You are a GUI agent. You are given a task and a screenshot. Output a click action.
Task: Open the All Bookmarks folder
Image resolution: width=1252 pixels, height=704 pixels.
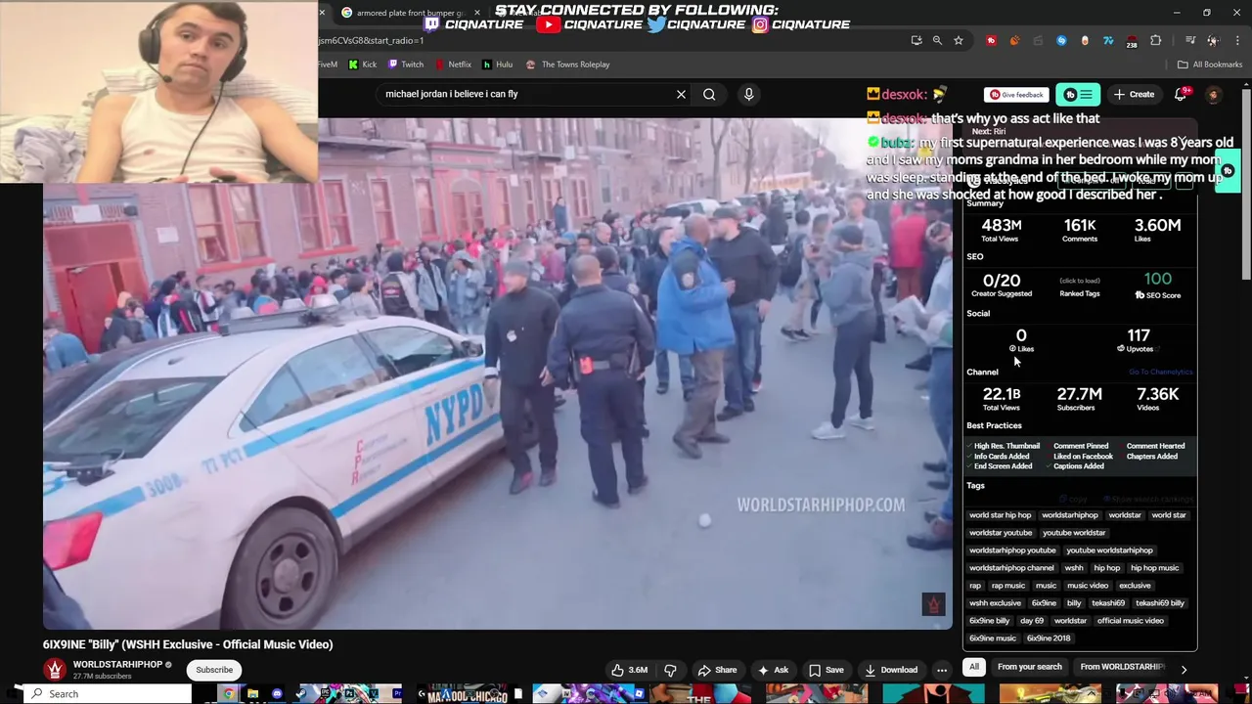1210,65
